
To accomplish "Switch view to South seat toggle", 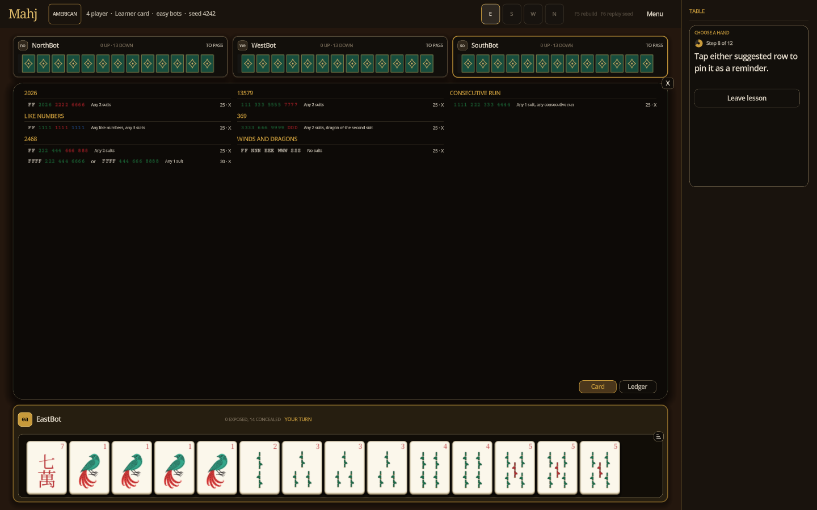I will (x=512, y=14).
